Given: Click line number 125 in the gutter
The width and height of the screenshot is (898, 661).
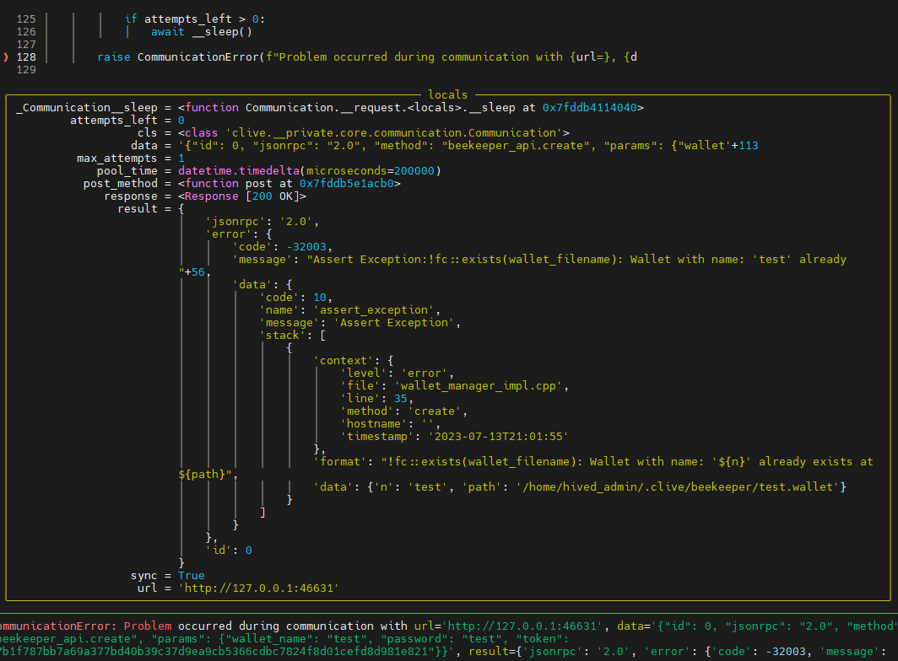Looking at the screenshot, I should (25, 19).
